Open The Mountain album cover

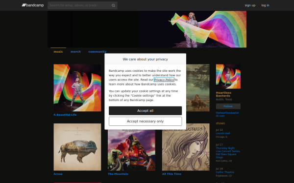pos(131,150)
